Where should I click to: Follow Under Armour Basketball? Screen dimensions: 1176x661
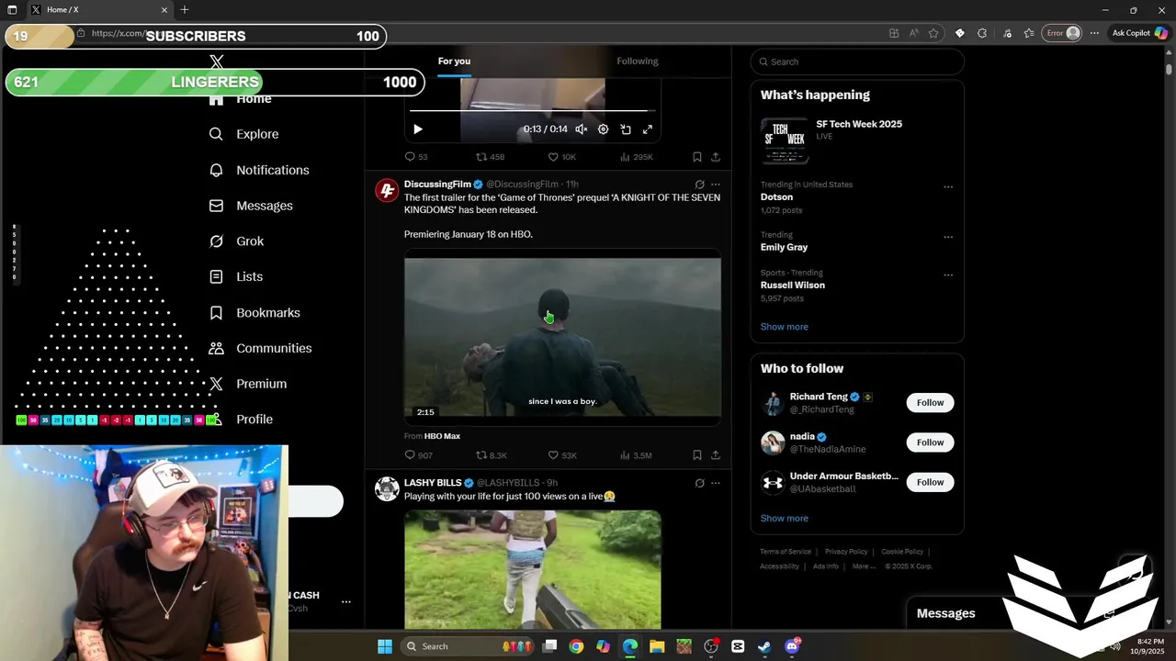coord(930,482)
